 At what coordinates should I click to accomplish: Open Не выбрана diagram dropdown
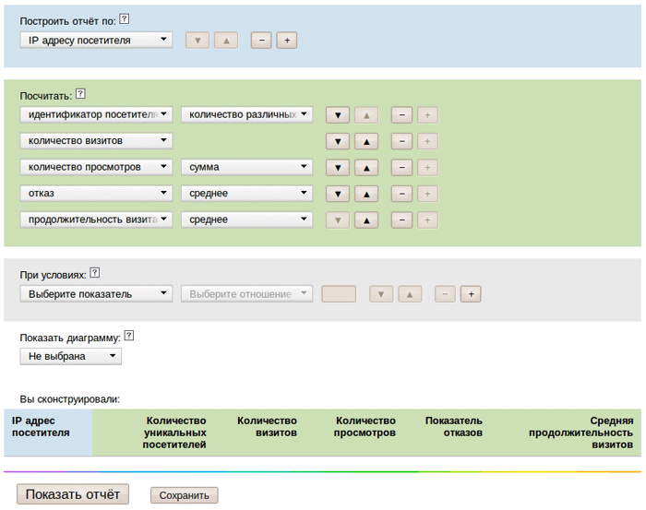[x=71, y=357]
